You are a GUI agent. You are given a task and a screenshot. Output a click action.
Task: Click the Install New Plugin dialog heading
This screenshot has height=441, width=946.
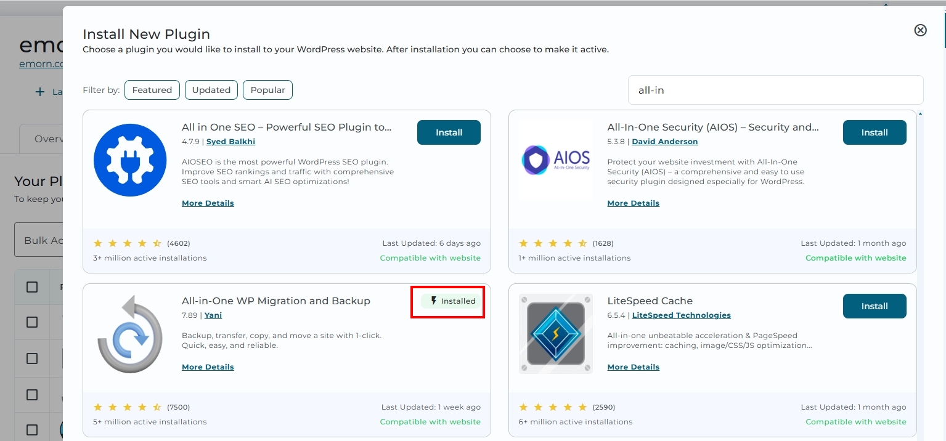146,34
